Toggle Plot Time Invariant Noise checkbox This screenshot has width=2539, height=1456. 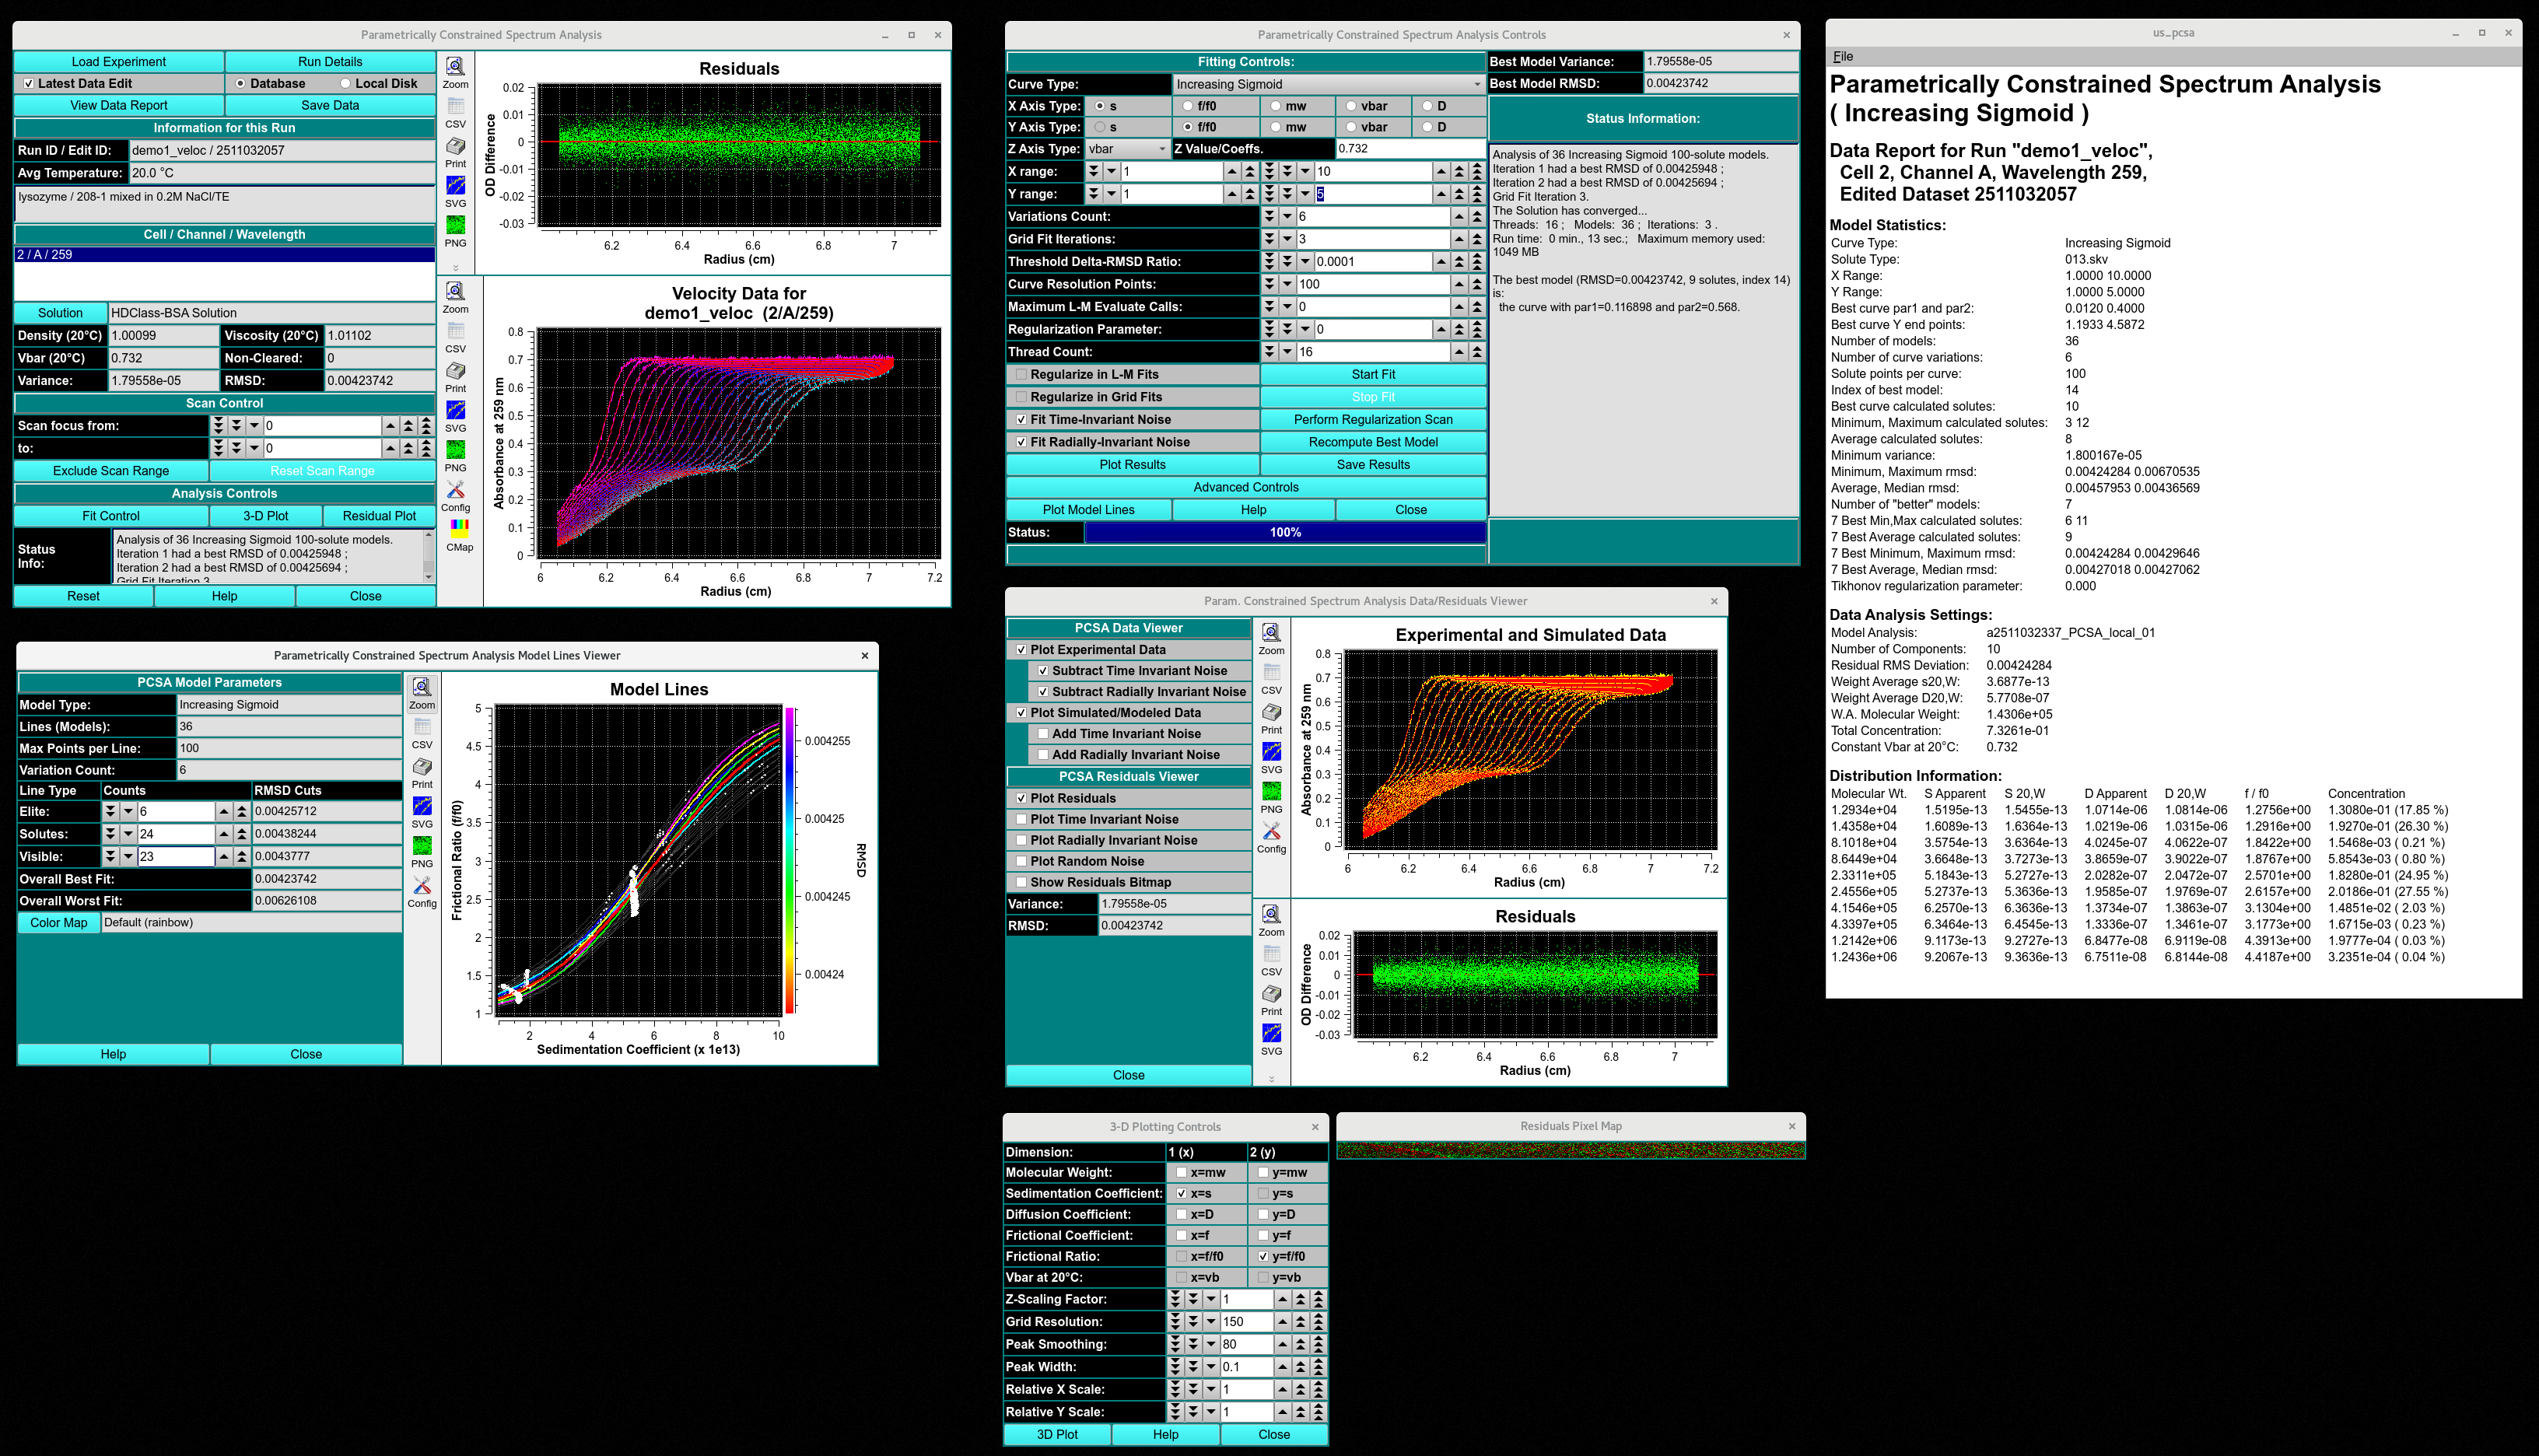coord(1021,820)
